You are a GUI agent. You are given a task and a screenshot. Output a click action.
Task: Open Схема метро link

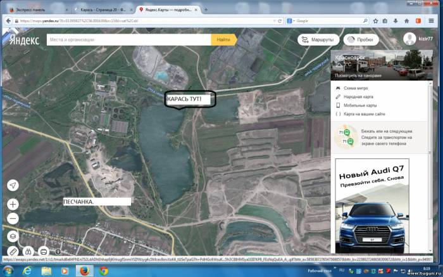click(x=356, y=88)
